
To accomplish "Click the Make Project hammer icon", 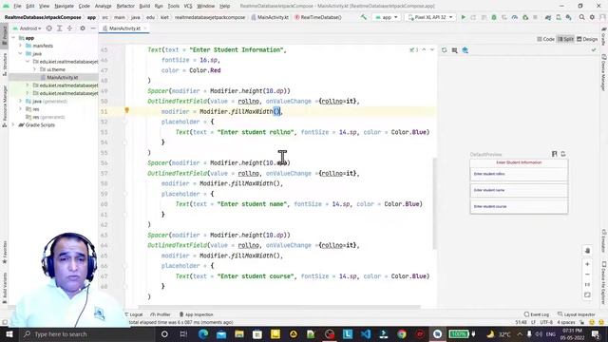I will (x=363, y=17).
